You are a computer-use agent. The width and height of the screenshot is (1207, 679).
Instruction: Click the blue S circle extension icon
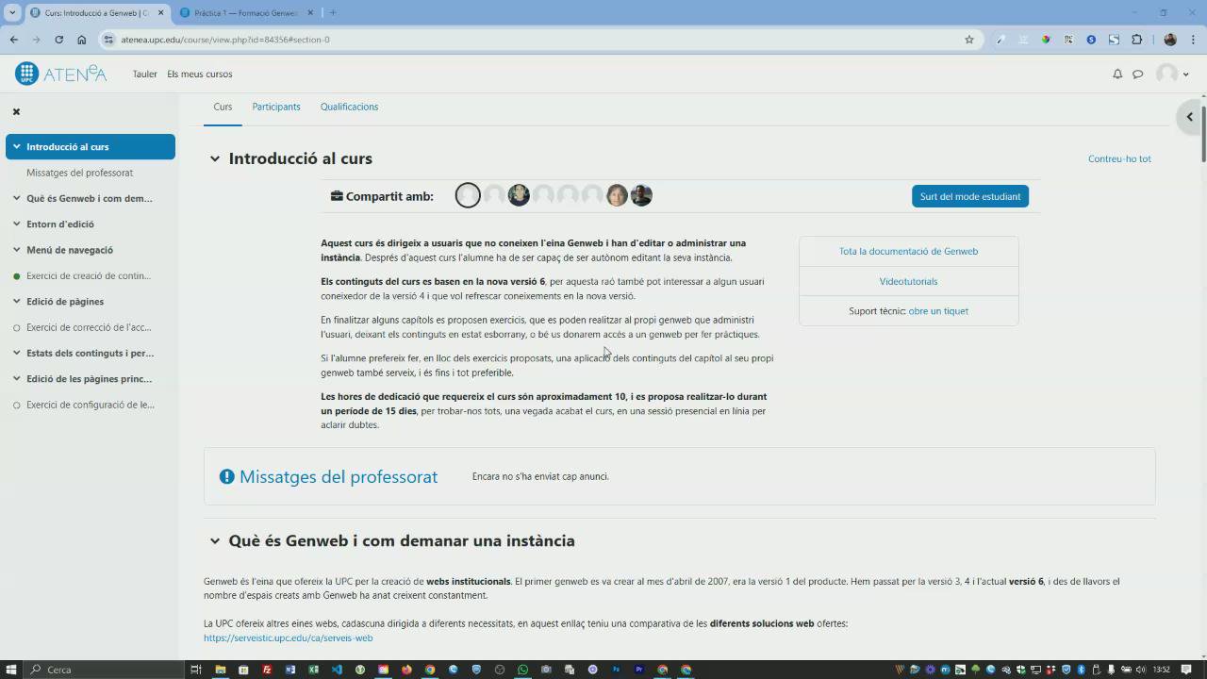pyautogui.click(x=1091, y=40)
